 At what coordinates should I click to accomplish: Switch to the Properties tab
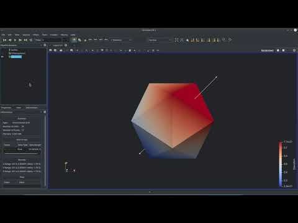pyautogui.click(x=6, y=108)
